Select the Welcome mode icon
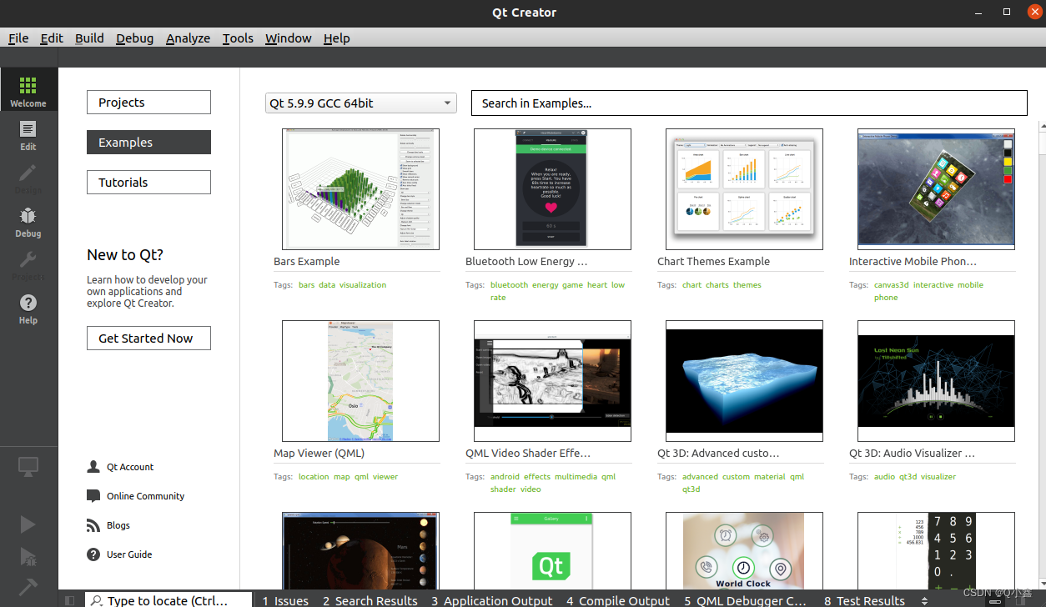Image resolution: width=1046 pixels, height=607 pixels. coord(28,89)
